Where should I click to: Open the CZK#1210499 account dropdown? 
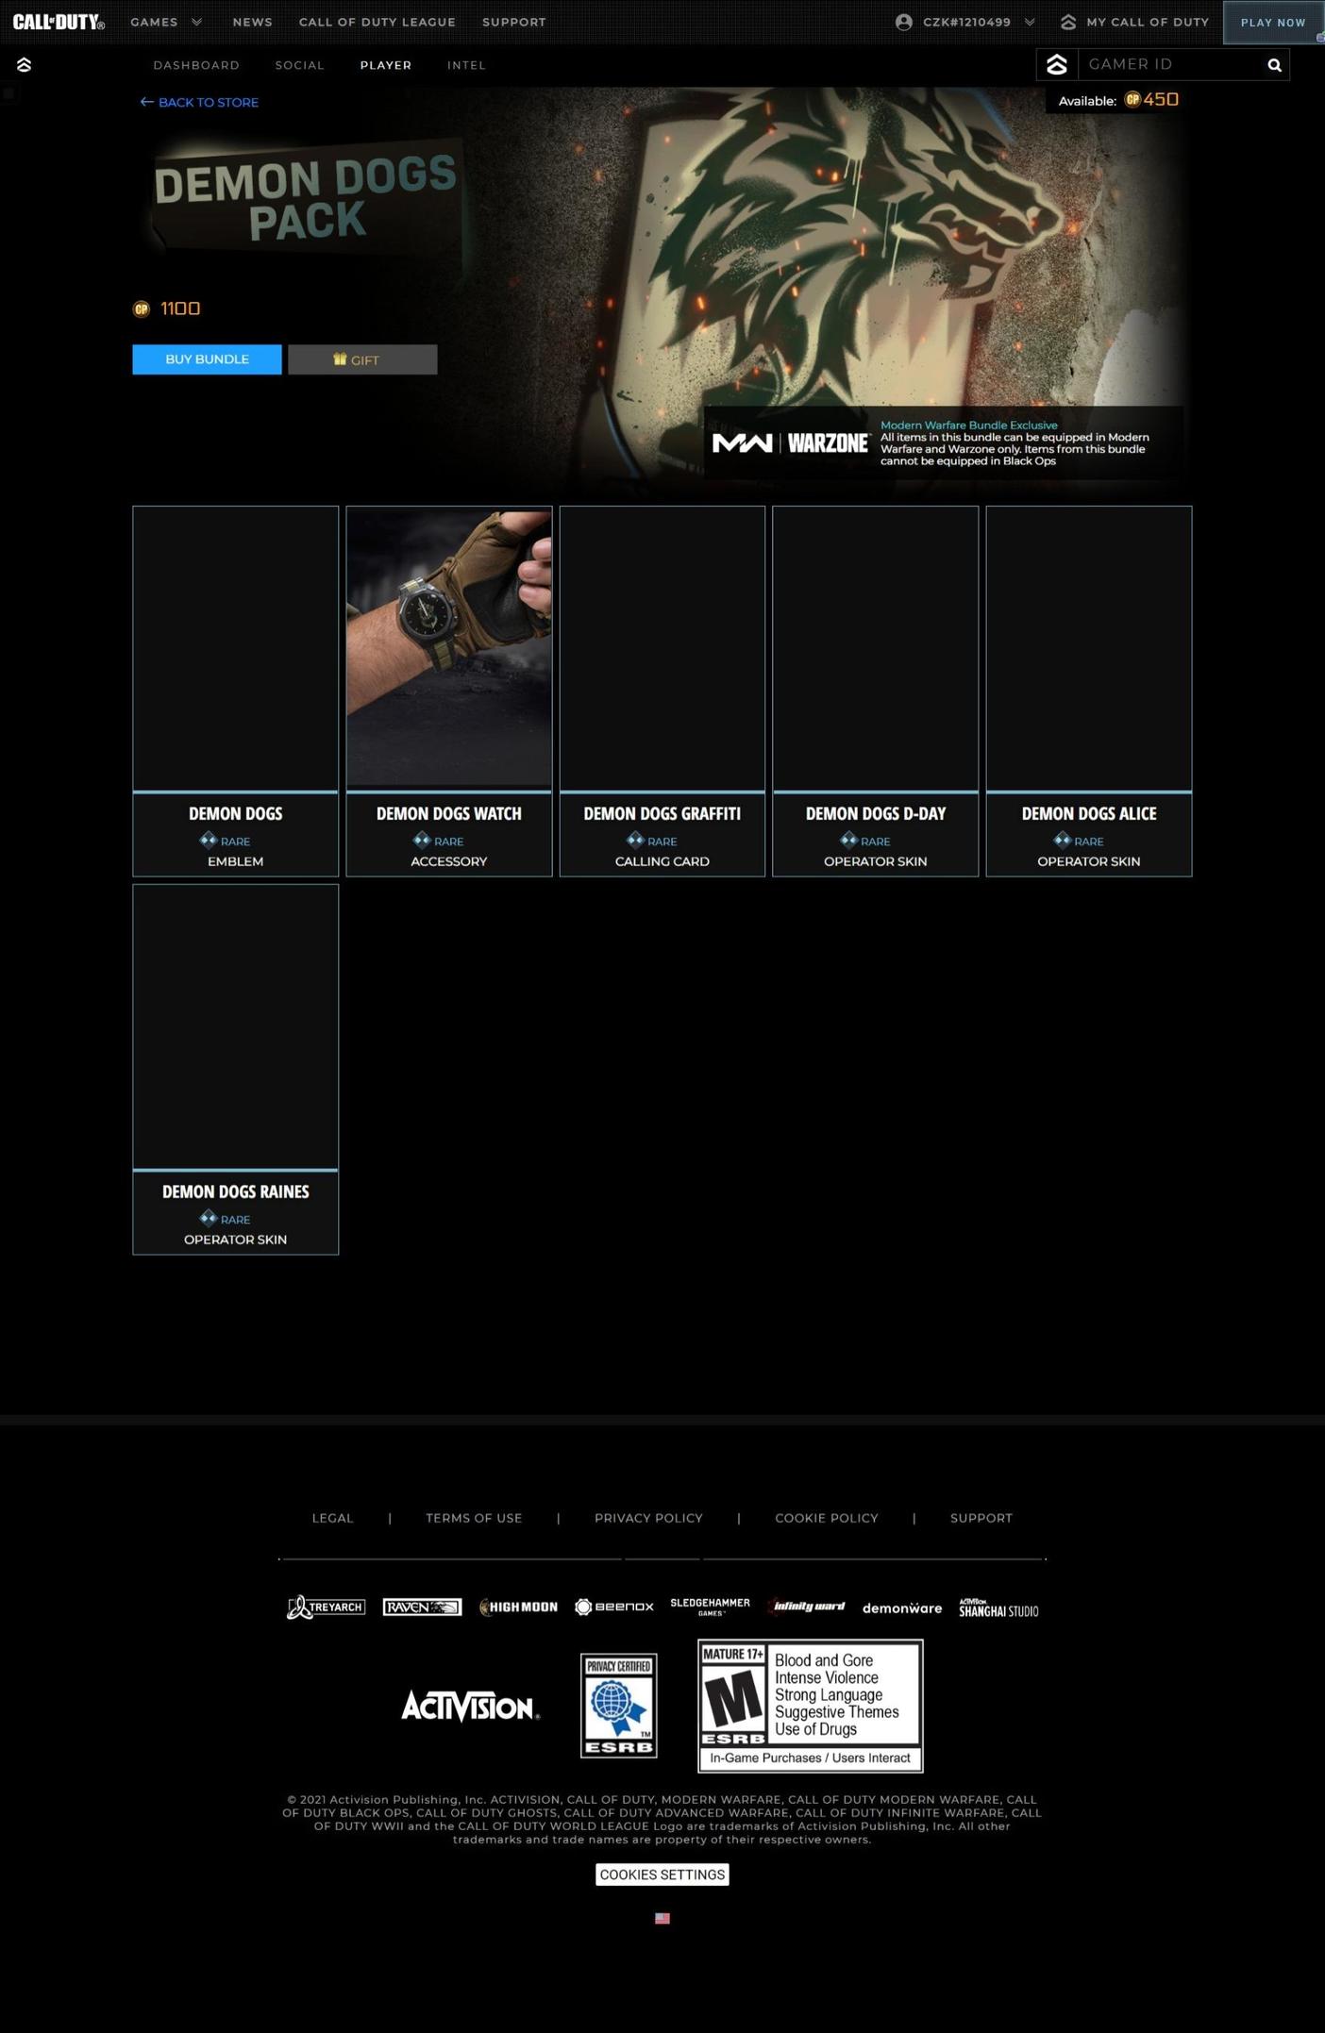point(965,22)
